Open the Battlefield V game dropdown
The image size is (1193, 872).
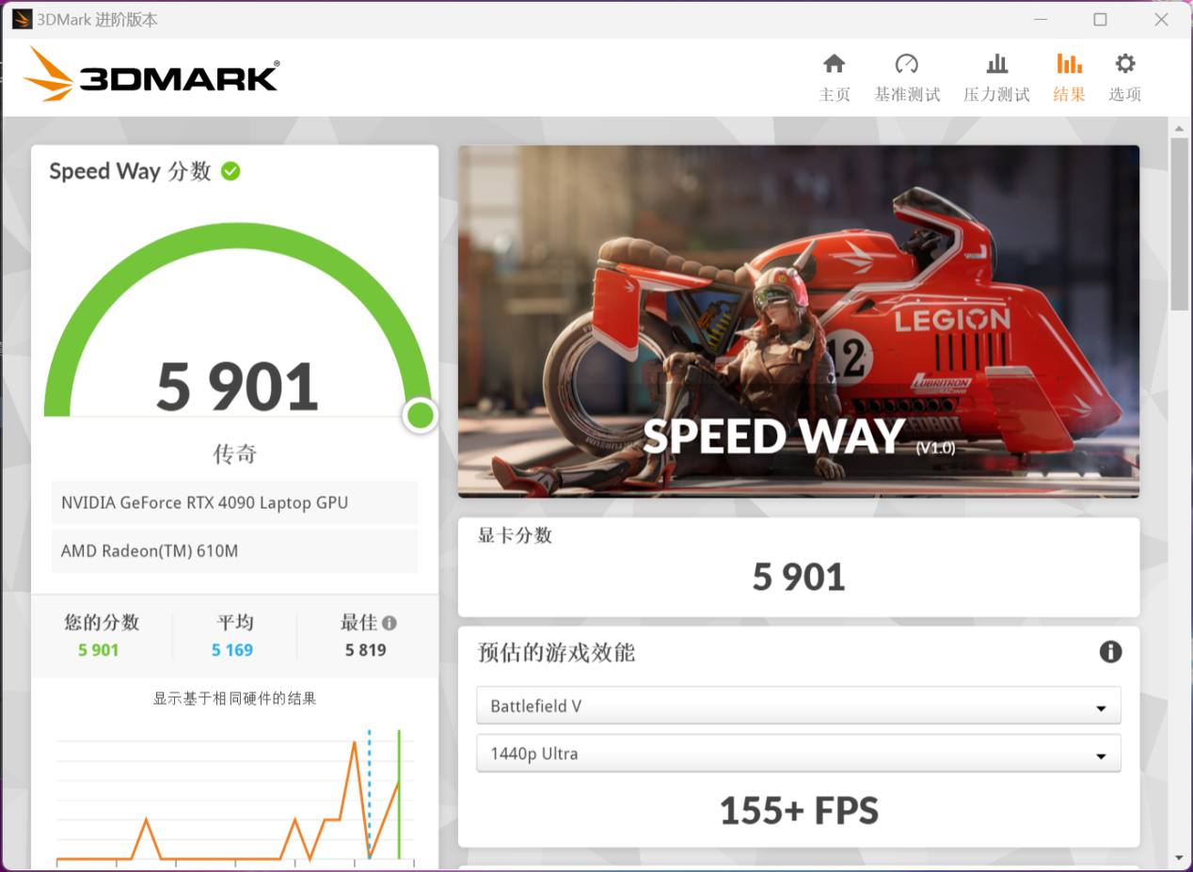[x=799, y=706]
